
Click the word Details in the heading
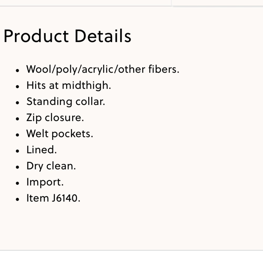103,36
